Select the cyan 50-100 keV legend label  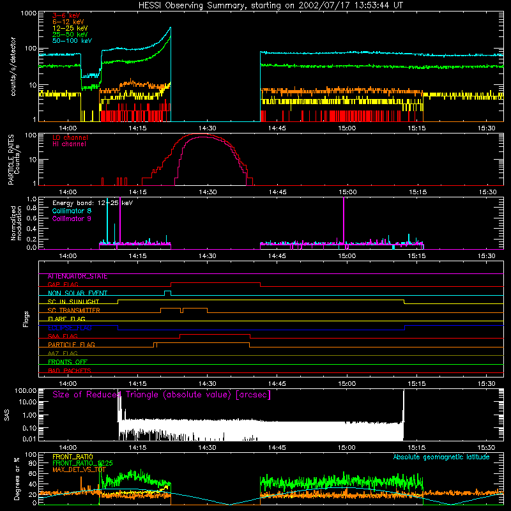click(x=72, y=41)
